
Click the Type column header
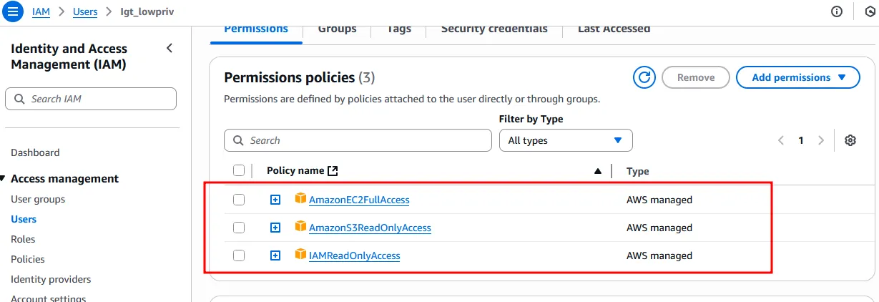[x=638, y=171]
